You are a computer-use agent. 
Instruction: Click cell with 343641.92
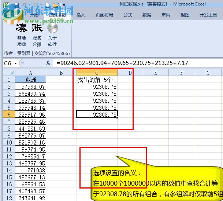point(31,198)
